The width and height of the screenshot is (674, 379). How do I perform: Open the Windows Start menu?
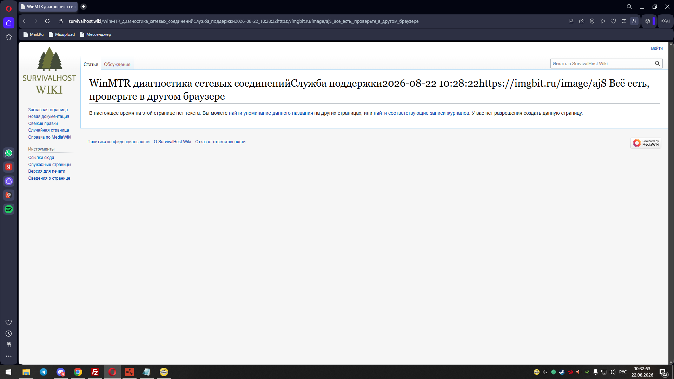coord(8,372)
